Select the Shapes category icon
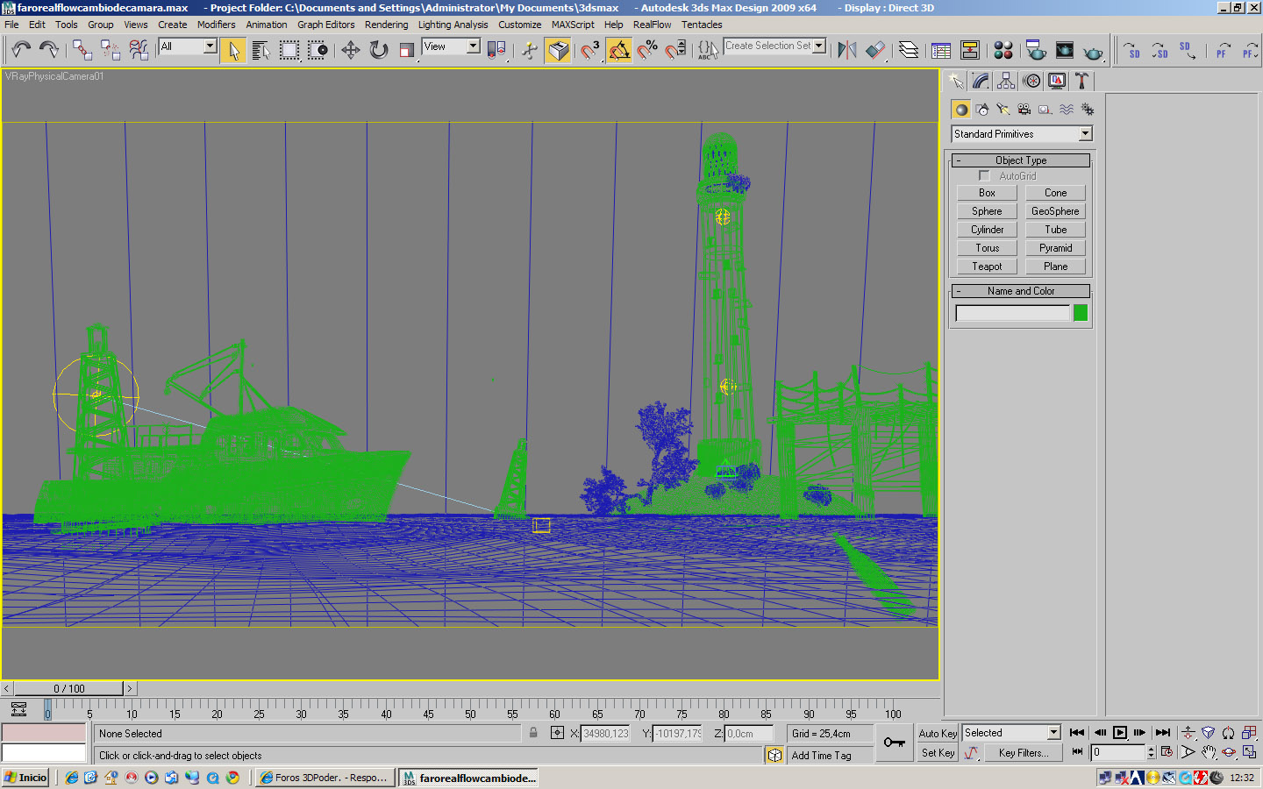The image size is (1263, 789). pyautogui.click(x=982, y=110)
